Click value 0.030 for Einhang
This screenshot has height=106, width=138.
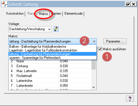(x=64, y=66)
